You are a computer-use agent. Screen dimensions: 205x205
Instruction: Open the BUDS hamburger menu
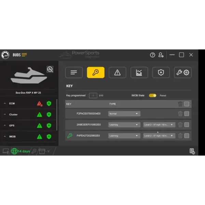pos(24,55)
